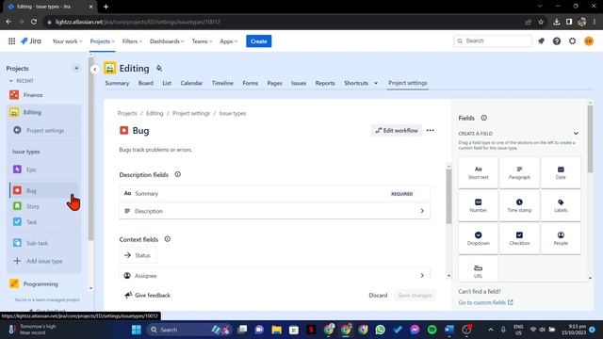Switch to the Timeline tab
603x339 pixels.
click(222, 83)
